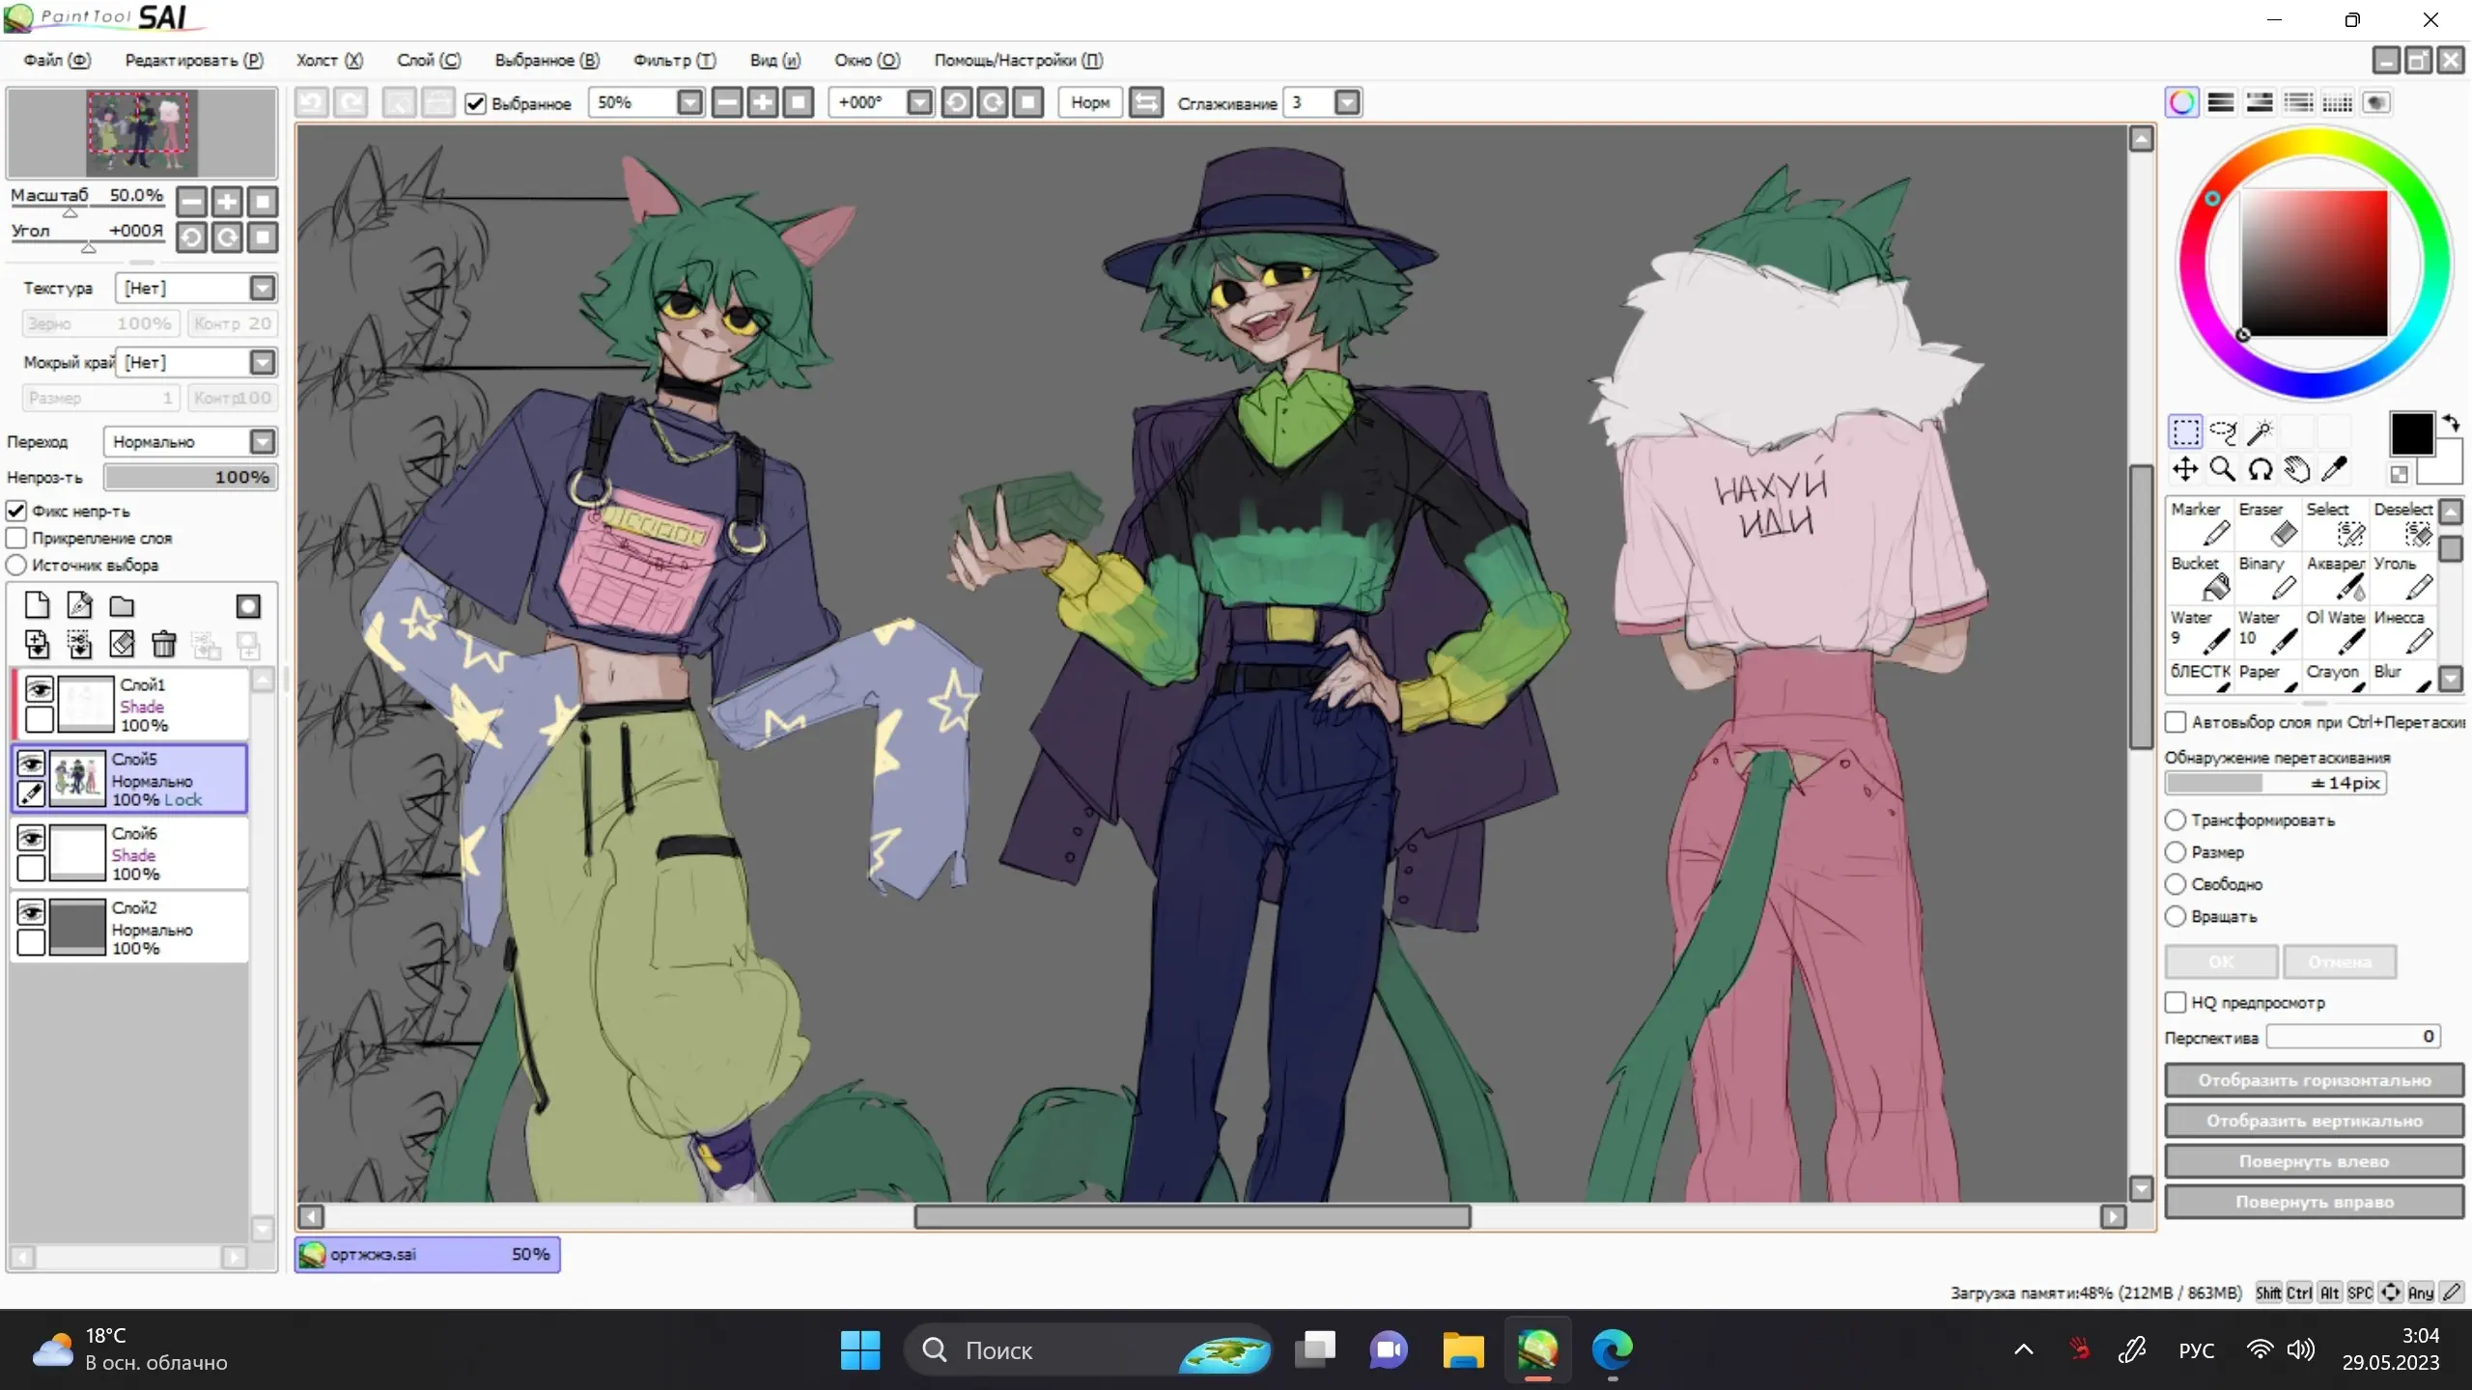The width and height of the screenshot is (2472, 1390).
Task: Select the Вращать radio option
Action: (2176, 916)
